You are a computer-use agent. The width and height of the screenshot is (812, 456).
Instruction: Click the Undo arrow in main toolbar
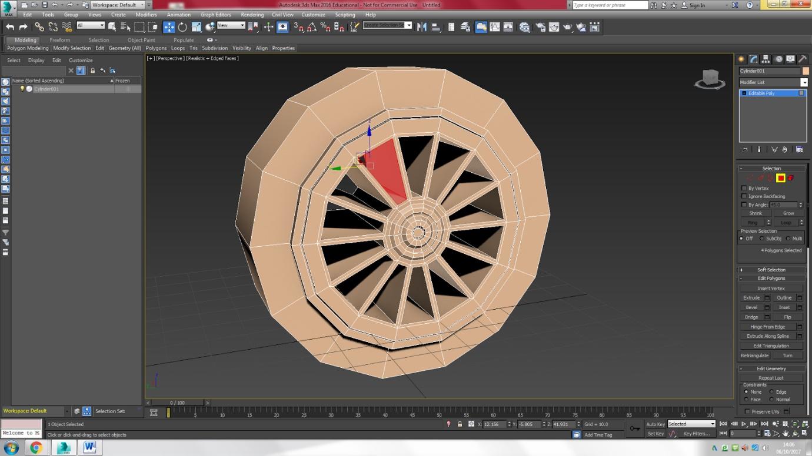coord(10,27)
